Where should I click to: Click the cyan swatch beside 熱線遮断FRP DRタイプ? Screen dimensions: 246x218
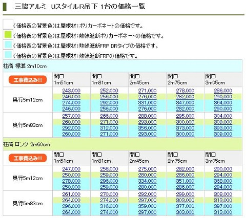[x=8, y=45]
